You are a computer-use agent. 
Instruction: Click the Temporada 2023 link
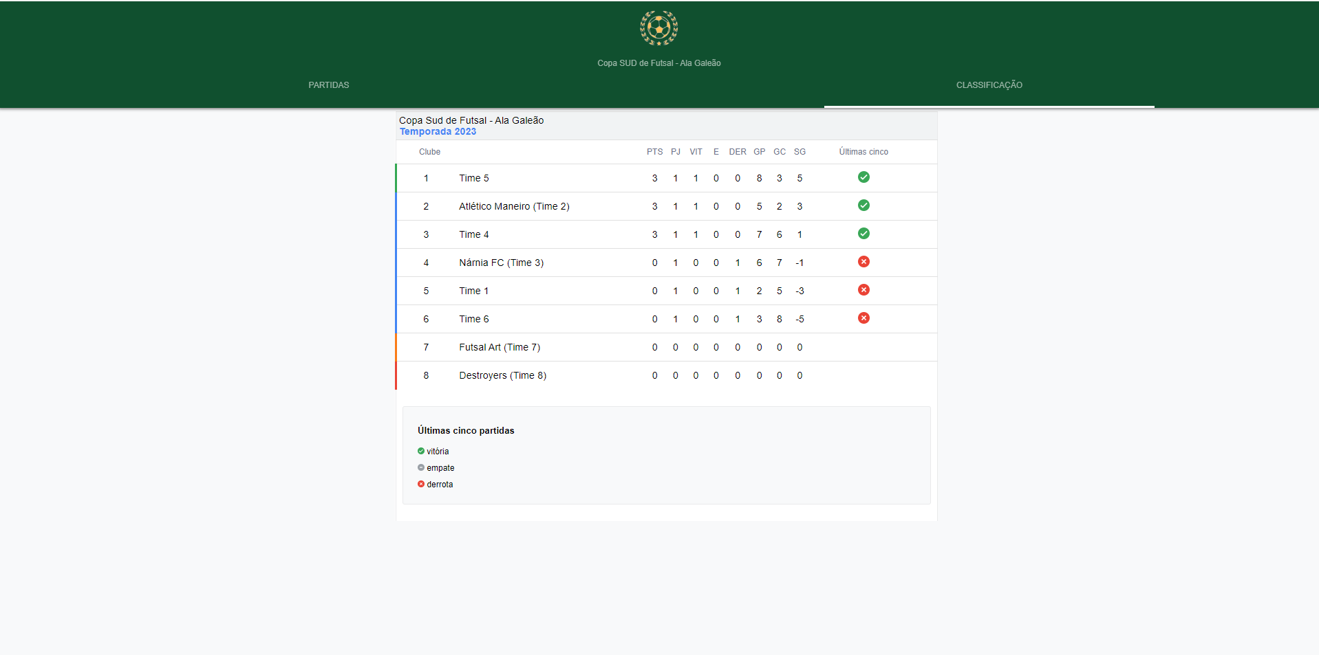coord(438,132)
